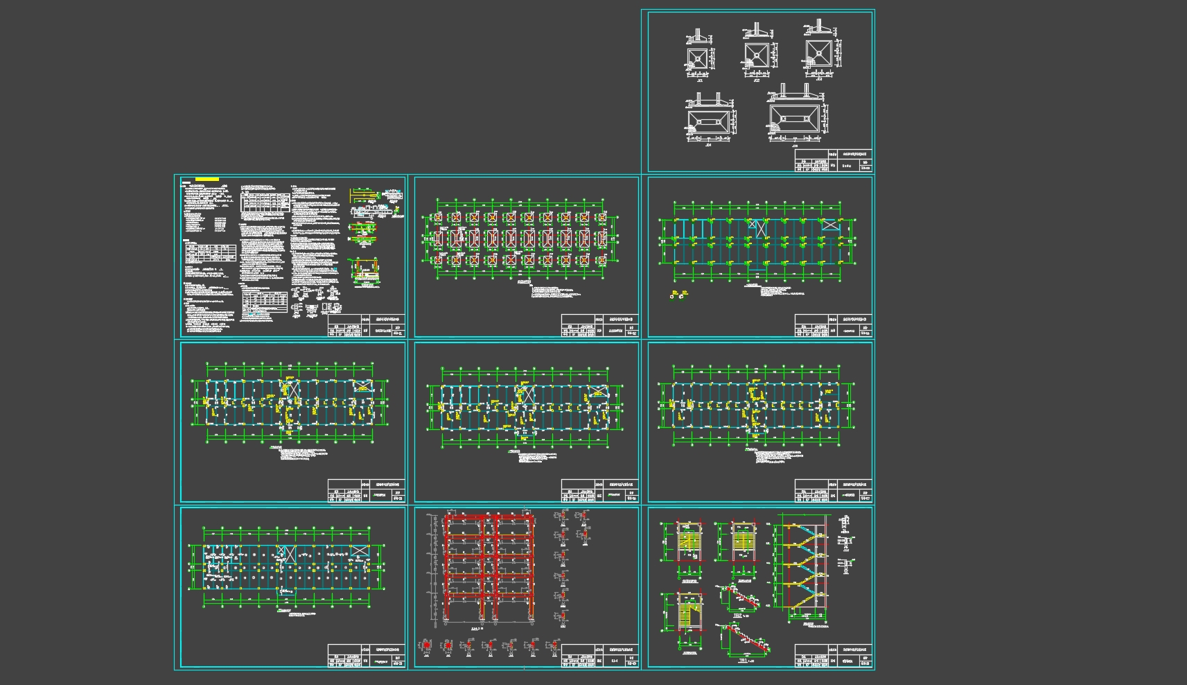
Task: Click the yellow highlighted title on the notes sheet
Action: 207,180
